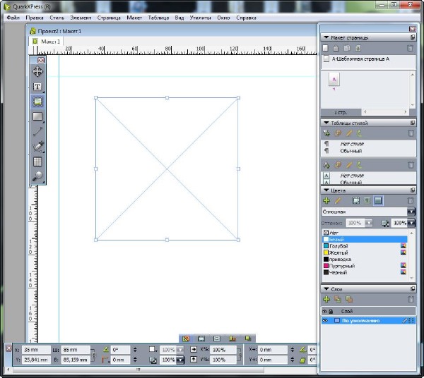Click the green plus in Colors panel
The image size is (424, 378).
[326, 201]
